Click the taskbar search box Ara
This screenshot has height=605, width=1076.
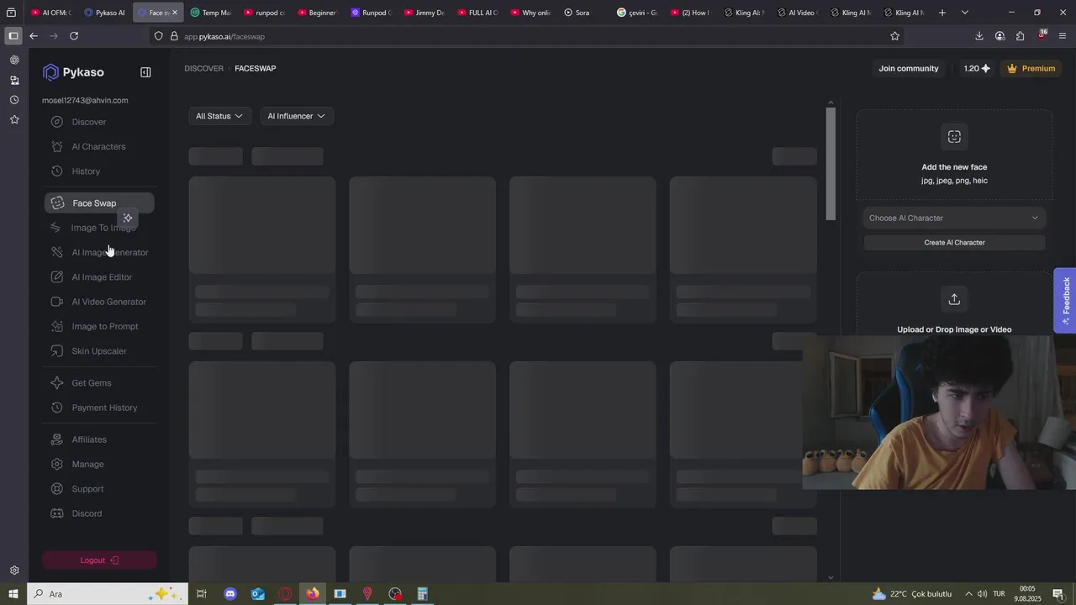[x=107, y=594]
